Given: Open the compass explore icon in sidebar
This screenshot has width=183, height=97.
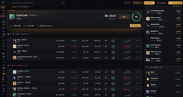Looking at the screenshot, I should (x=3, y=7).
